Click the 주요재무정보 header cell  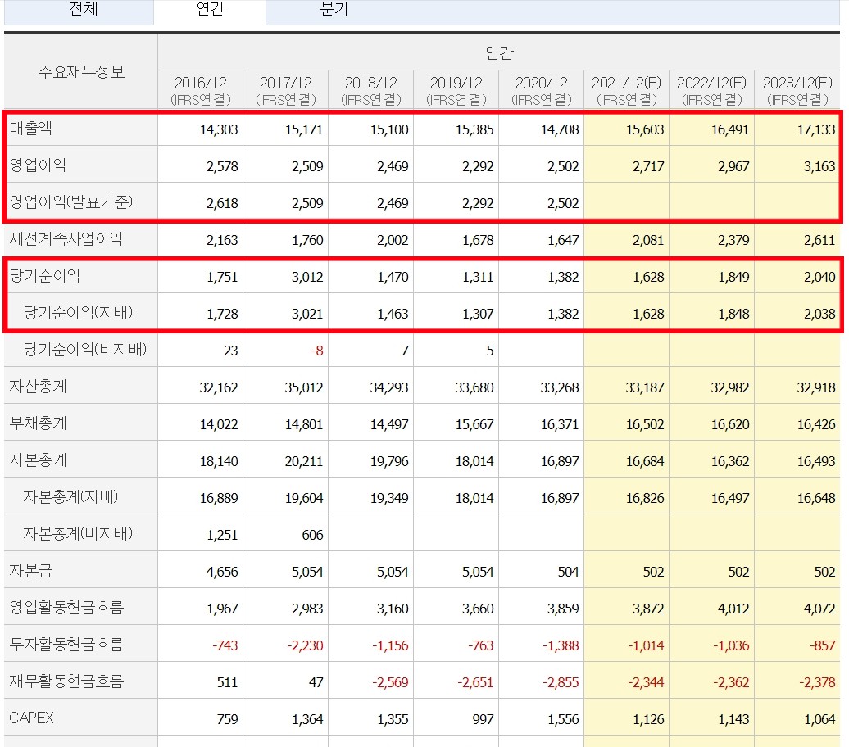tap(81, 71)
